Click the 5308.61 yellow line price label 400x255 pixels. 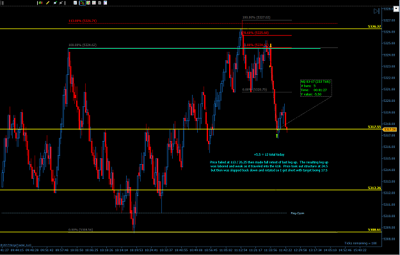[374, 230]
